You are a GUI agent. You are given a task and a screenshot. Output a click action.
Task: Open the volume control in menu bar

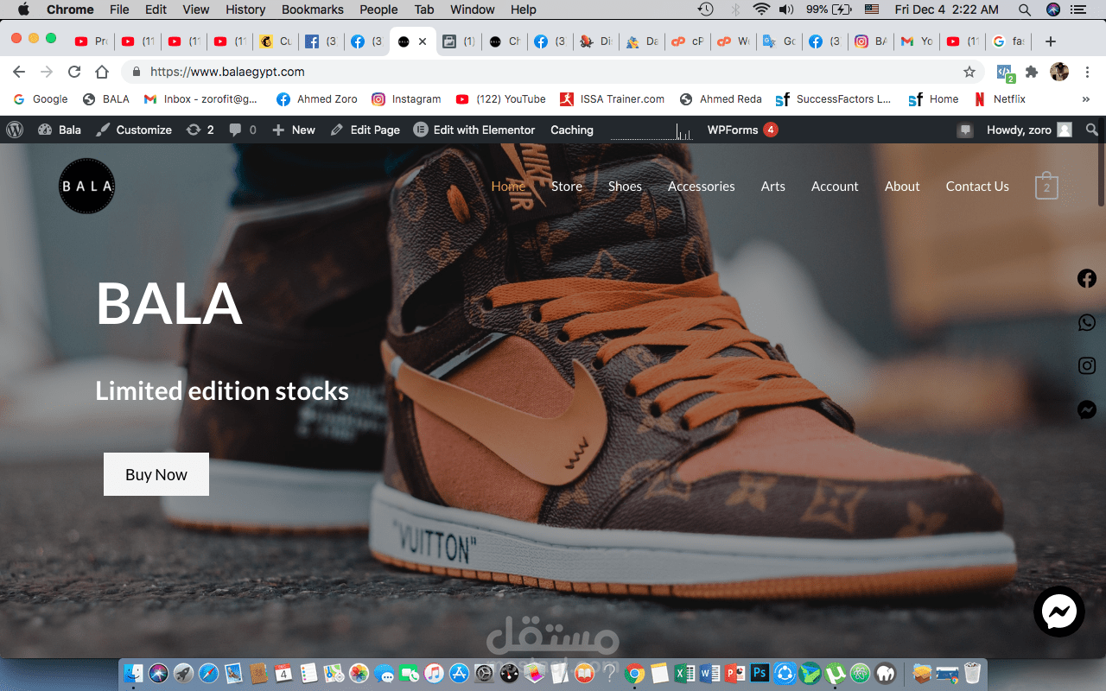(785, 10)
